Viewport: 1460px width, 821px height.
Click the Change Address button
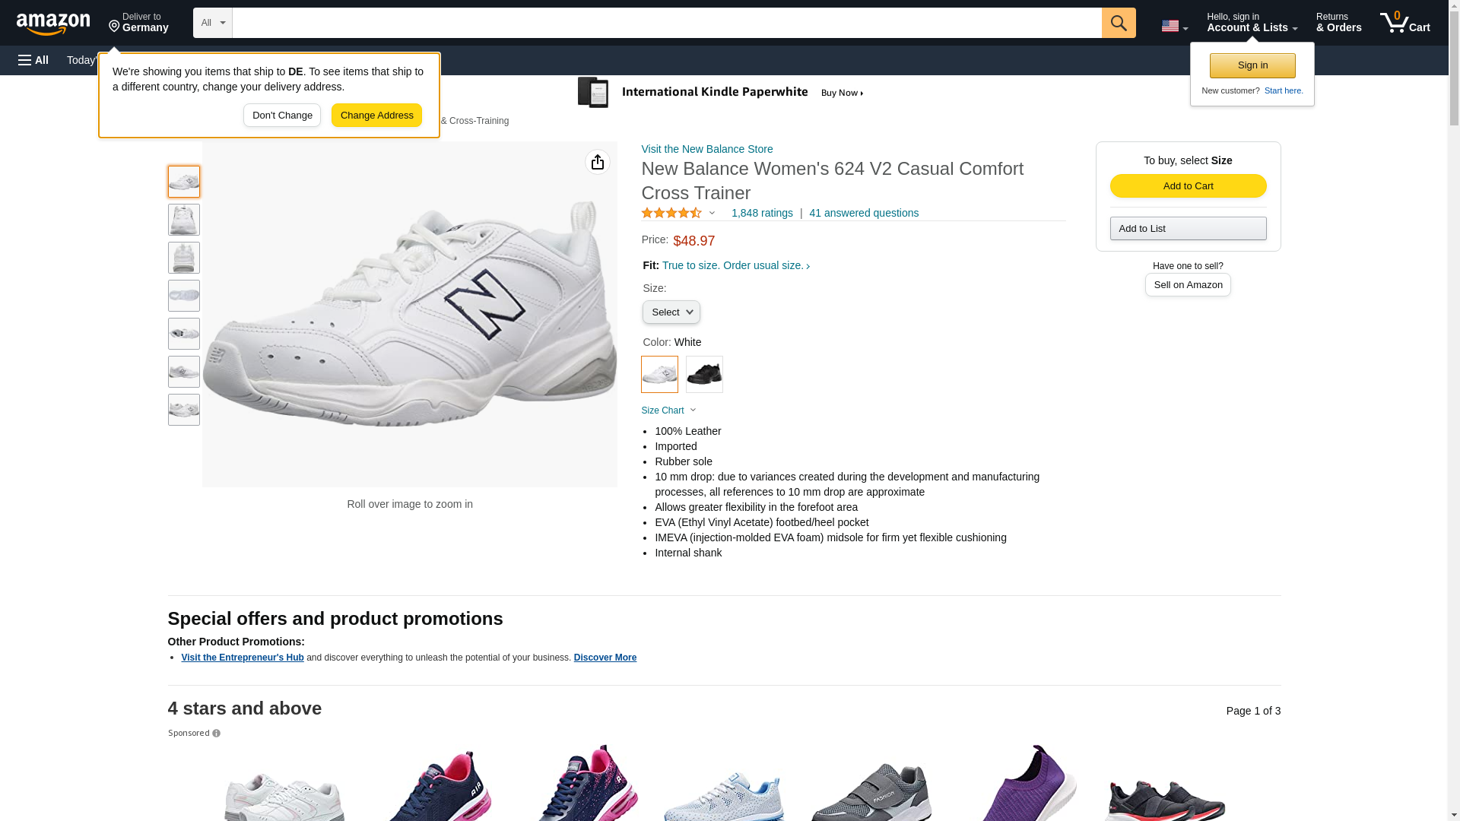(x=376, y=116)
